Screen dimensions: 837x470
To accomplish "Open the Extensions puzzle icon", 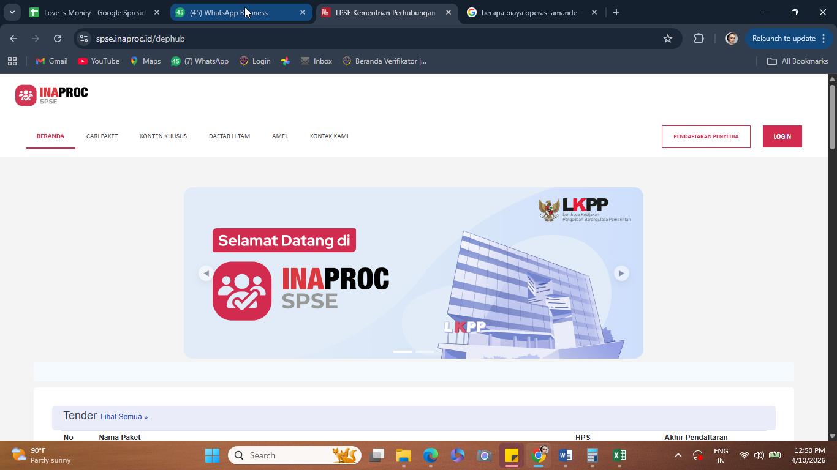I will (699, 39).
